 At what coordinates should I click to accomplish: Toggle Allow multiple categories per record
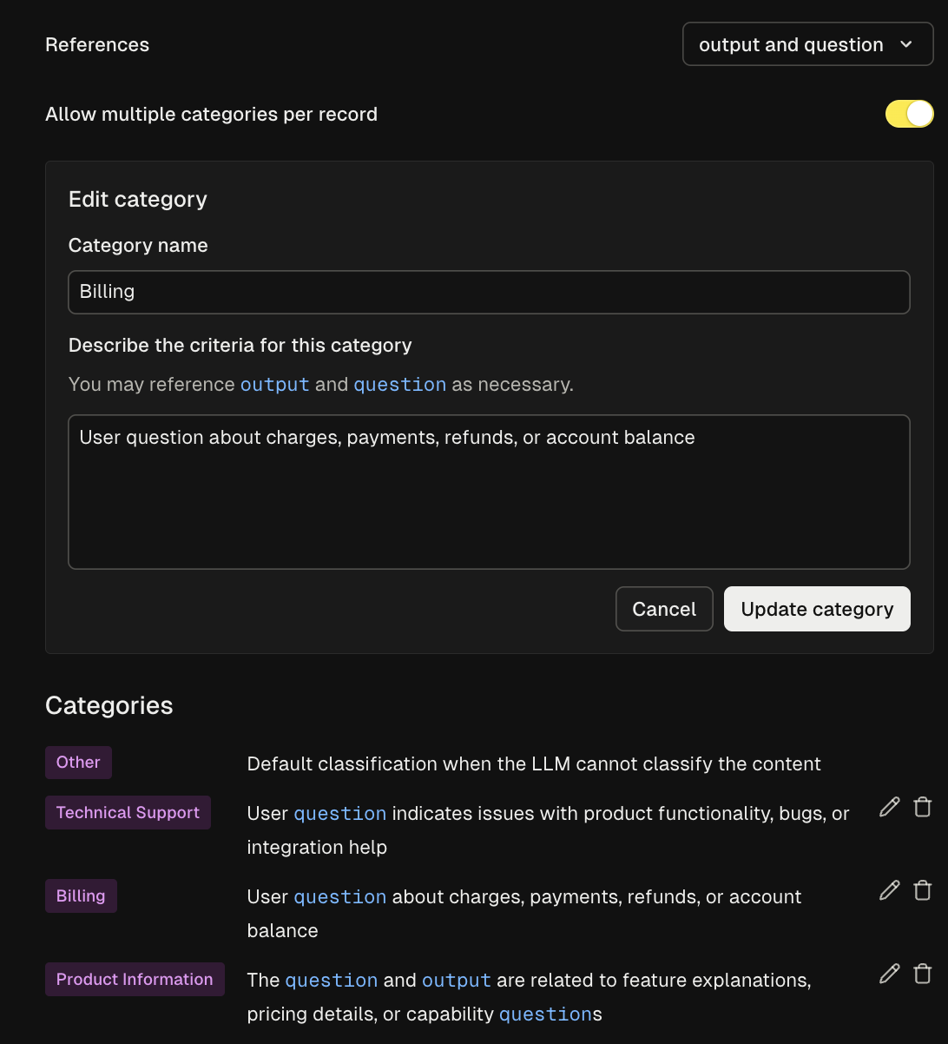click(x=909, y=114)
